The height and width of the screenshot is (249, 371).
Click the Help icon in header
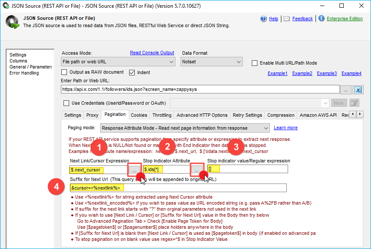[x=263, y=19]
